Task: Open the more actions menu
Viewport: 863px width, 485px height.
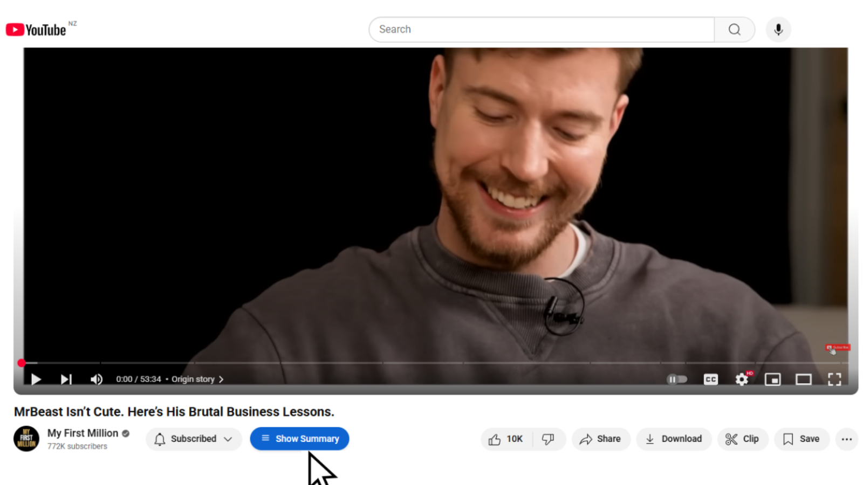Action: 846,439
